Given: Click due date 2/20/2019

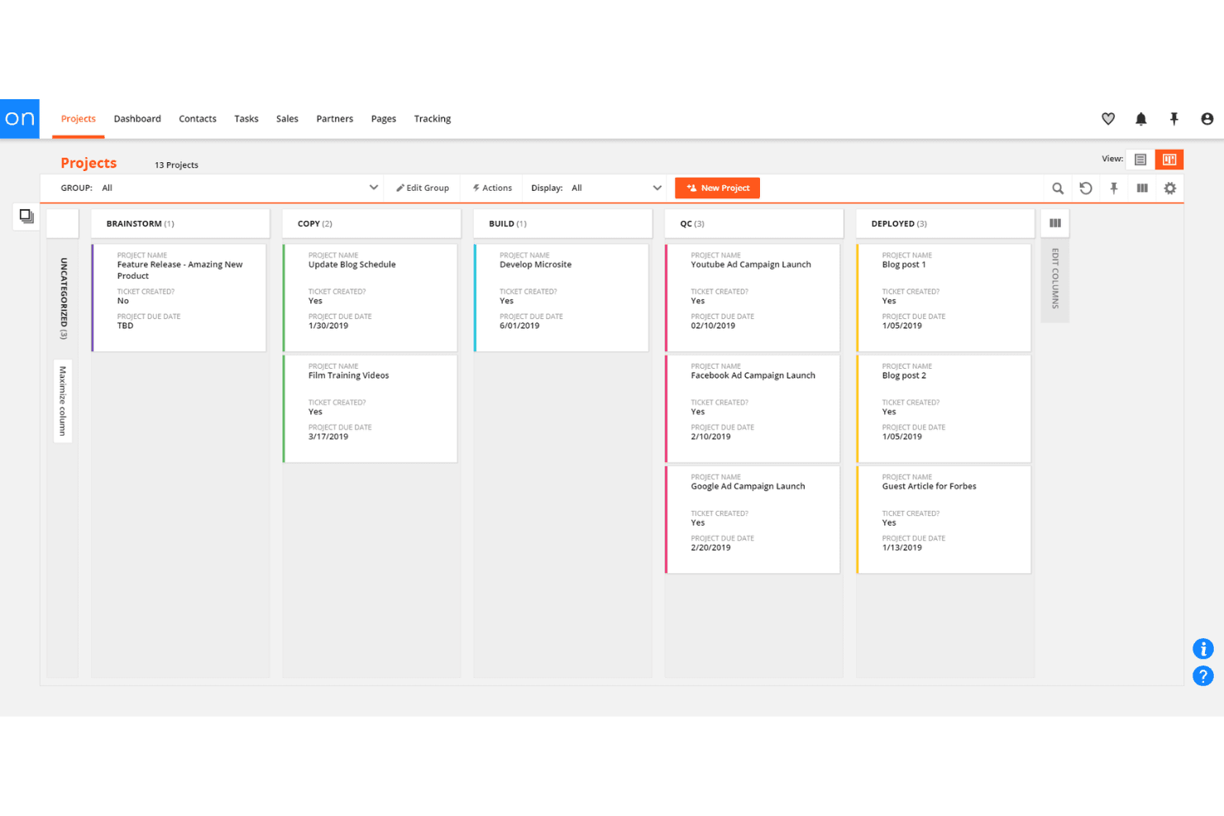Looking at the screenshot, I should [x=710, y=547].
